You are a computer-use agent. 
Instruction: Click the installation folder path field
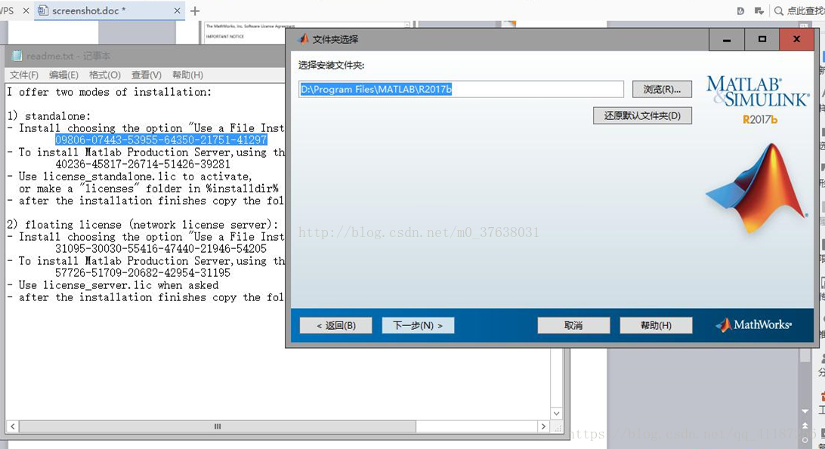pyautogui.click(x=461, y=89)
